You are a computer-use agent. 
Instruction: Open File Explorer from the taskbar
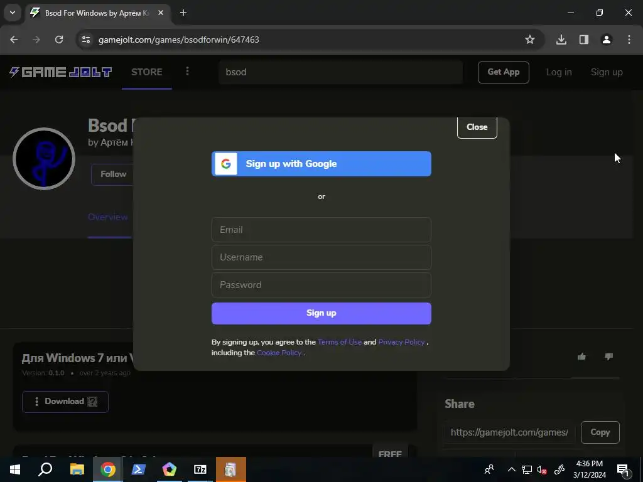point(77,469)
